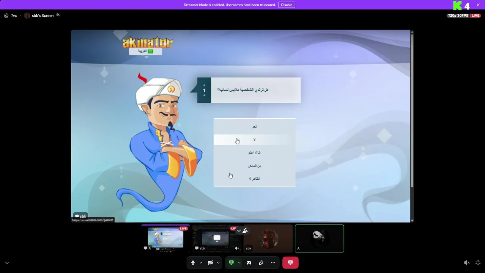Open more options three dots
Image resolution: width=485 pixels, height=273 pixels.
click(273, 262)
